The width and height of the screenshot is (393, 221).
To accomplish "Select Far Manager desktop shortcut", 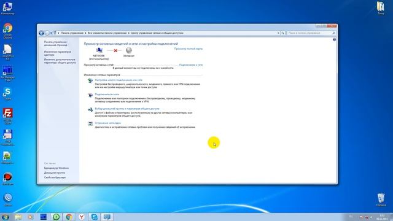I will pyautogui.click(x=7, y=74).
